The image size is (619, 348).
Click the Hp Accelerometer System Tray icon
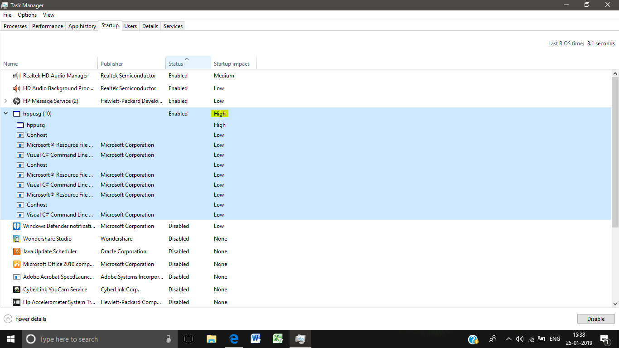point(17,302)
